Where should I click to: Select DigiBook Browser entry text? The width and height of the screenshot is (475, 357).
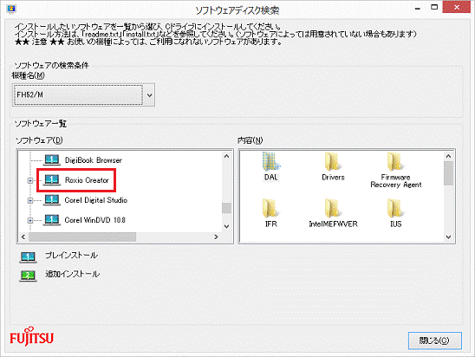[94, 160]
